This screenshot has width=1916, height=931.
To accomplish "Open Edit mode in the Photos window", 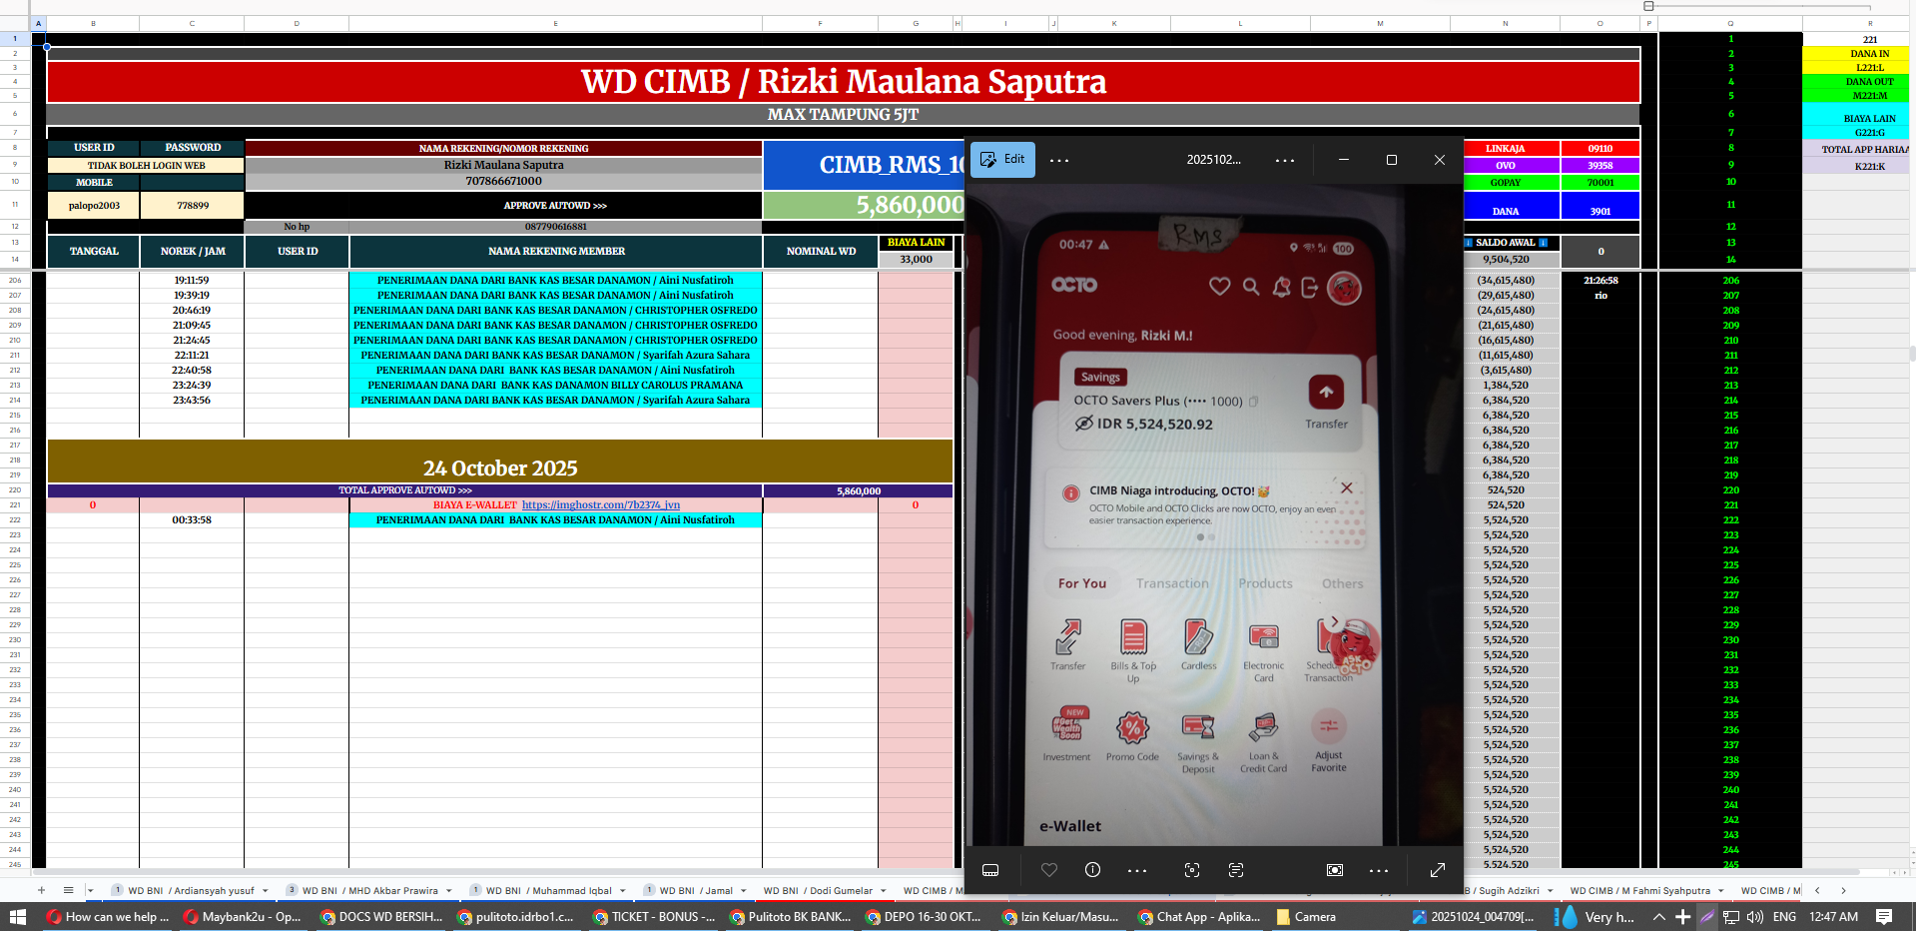I will pyautogui.click(x=1002, y=160).
